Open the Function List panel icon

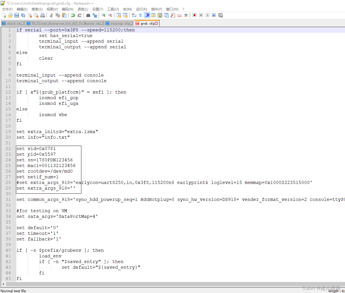[173, 15]
